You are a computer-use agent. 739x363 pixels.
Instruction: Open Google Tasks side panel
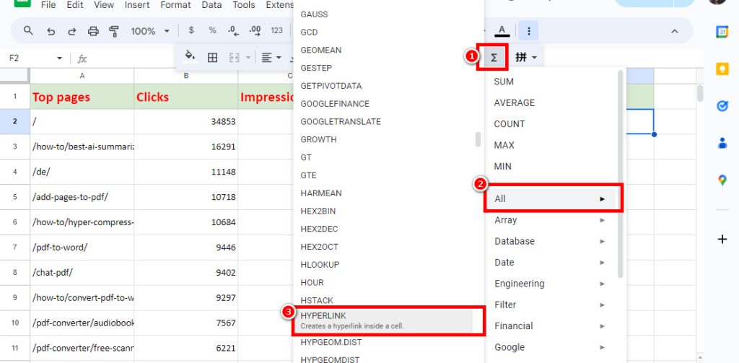[722, 106]
